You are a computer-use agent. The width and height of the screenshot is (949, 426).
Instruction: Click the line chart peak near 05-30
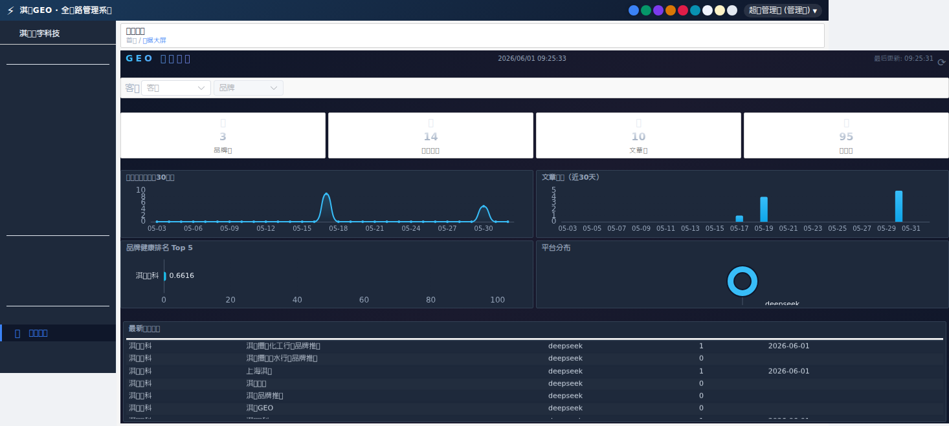[x=484, y=206]
